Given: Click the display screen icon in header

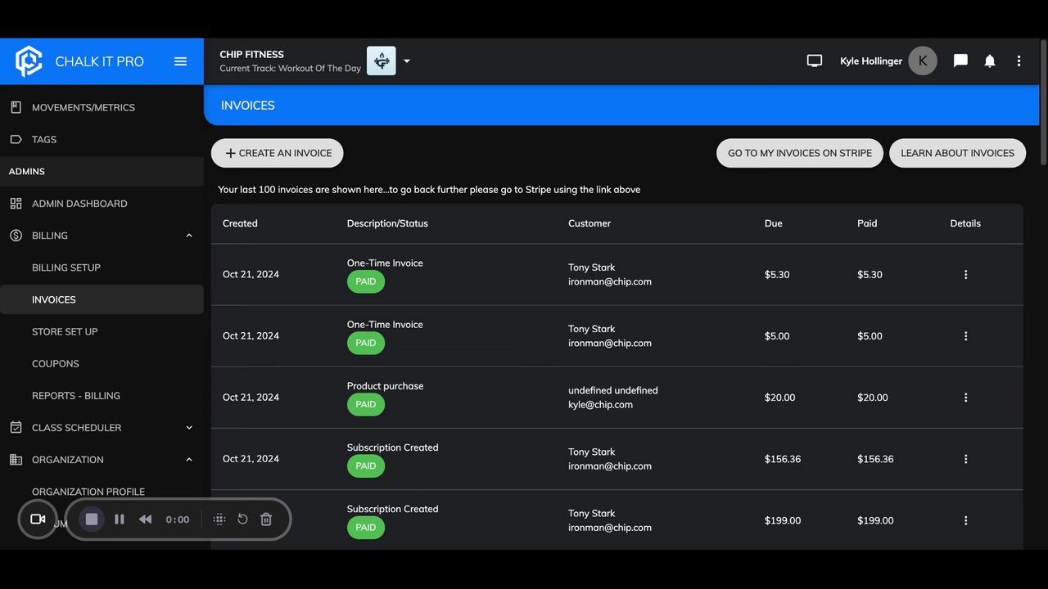Looking at the screenshot, I should click(814, 61).
